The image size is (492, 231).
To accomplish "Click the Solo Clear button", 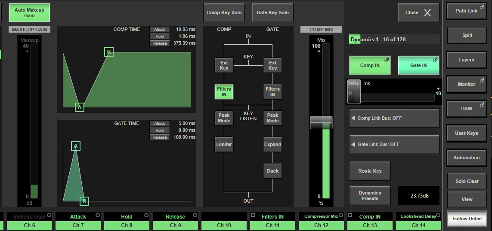I will (x=467, y=181).
